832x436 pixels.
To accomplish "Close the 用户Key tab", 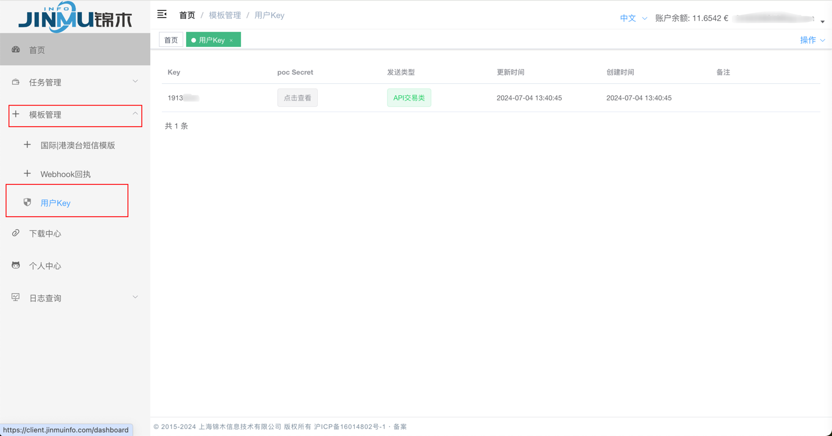I will pos(231,40).
